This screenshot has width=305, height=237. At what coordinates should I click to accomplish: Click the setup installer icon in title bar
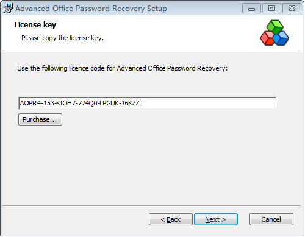[x=8, y=8]
